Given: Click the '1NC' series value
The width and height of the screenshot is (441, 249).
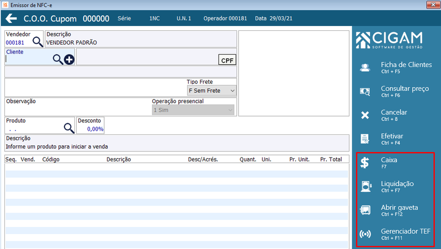Looking at the screenshot, I should (154, 18).
